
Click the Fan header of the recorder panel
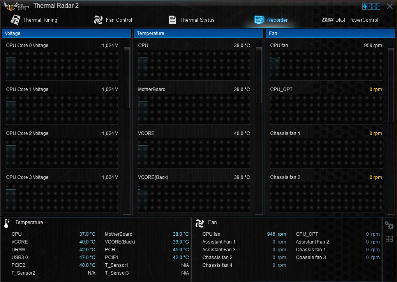pyautogui.click(x=330, y=33)
